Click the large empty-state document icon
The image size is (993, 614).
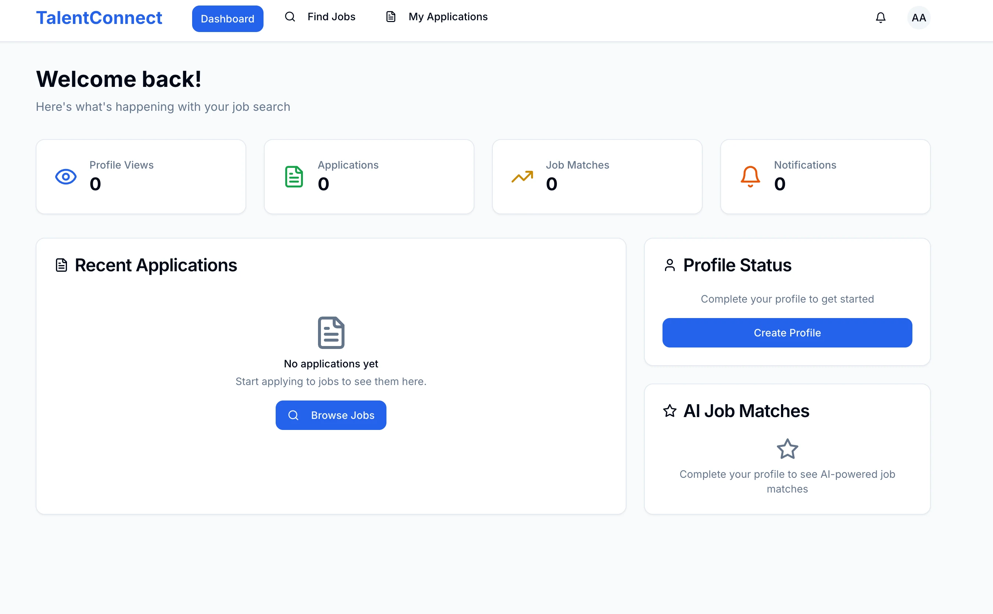(331, 333)
